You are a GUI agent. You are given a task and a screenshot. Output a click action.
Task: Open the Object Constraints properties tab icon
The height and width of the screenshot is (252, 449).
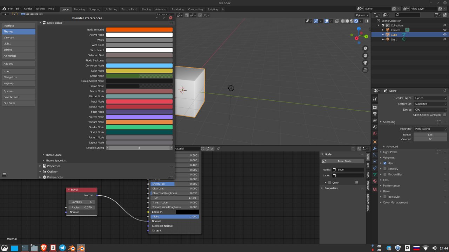[x=375, y=168]
